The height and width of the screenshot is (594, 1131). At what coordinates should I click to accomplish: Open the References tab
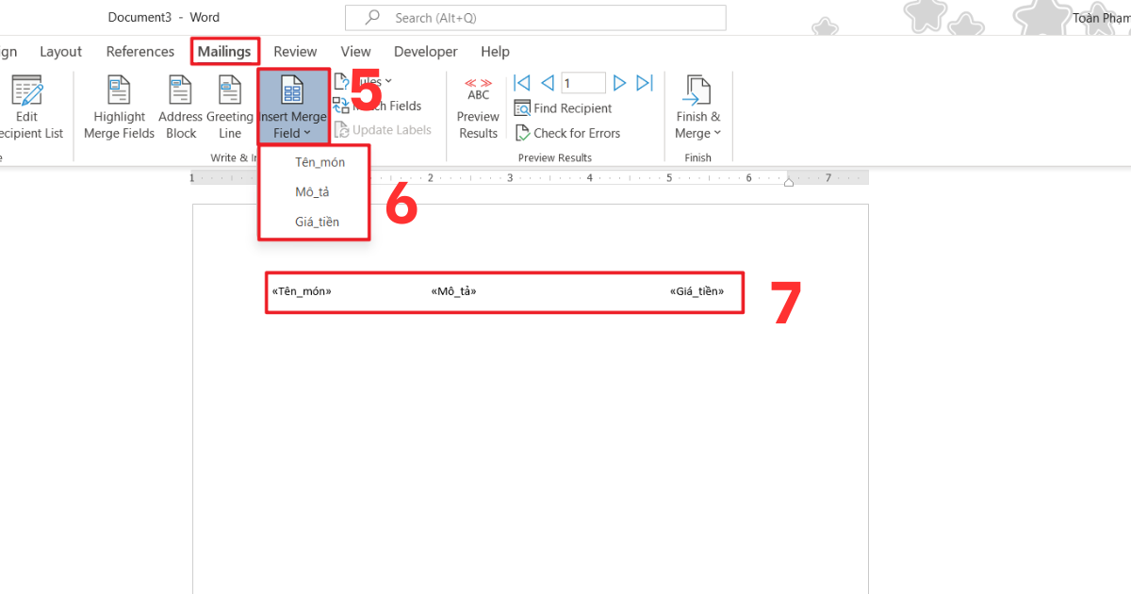(x=140, y=51)
